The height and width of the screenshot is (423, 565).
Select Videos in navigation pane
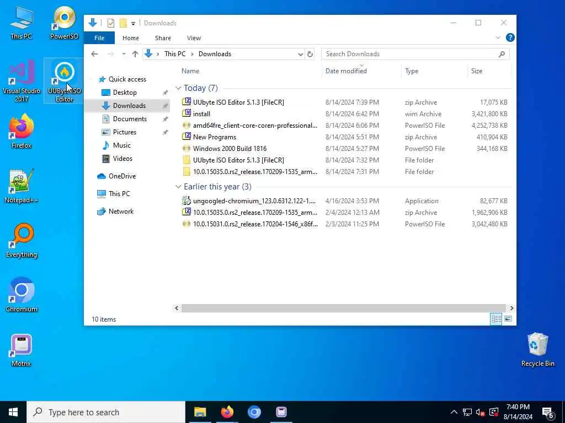122,159
